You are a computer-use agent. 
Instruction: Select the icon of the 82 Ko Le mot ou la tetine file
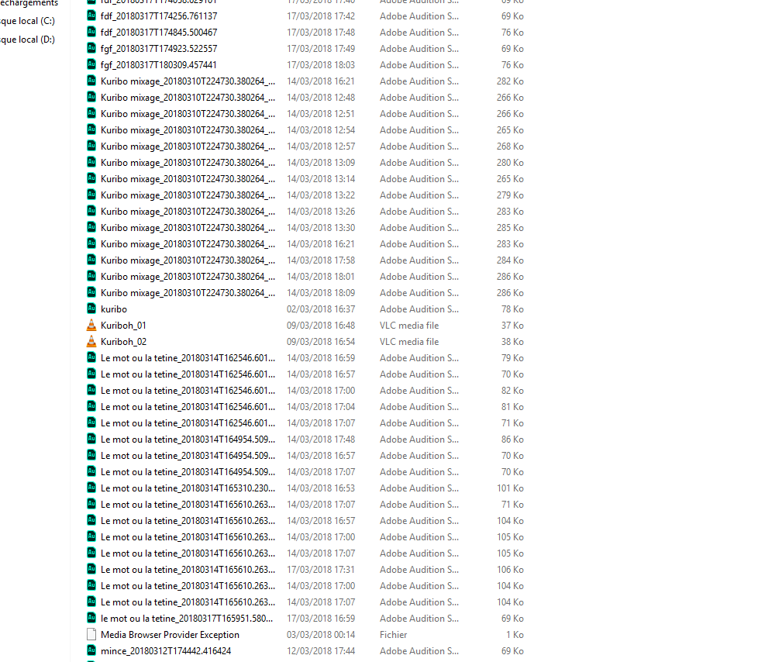tap(91, 390)
